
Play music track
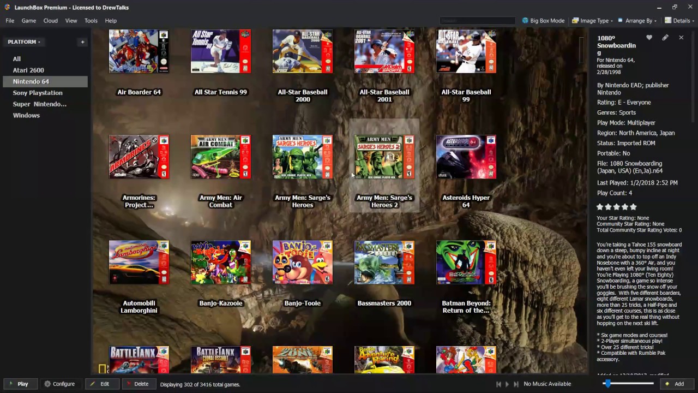(507, 384)
